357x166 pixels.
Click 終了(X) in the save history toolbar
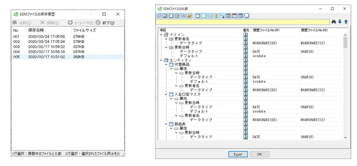pos(105,23)
